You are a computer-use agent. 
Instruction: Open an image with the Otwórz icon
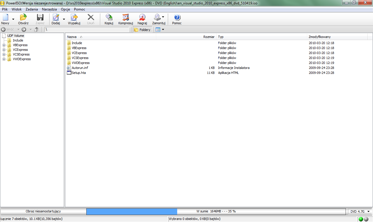pyautogui.click(x=23, y=18)
